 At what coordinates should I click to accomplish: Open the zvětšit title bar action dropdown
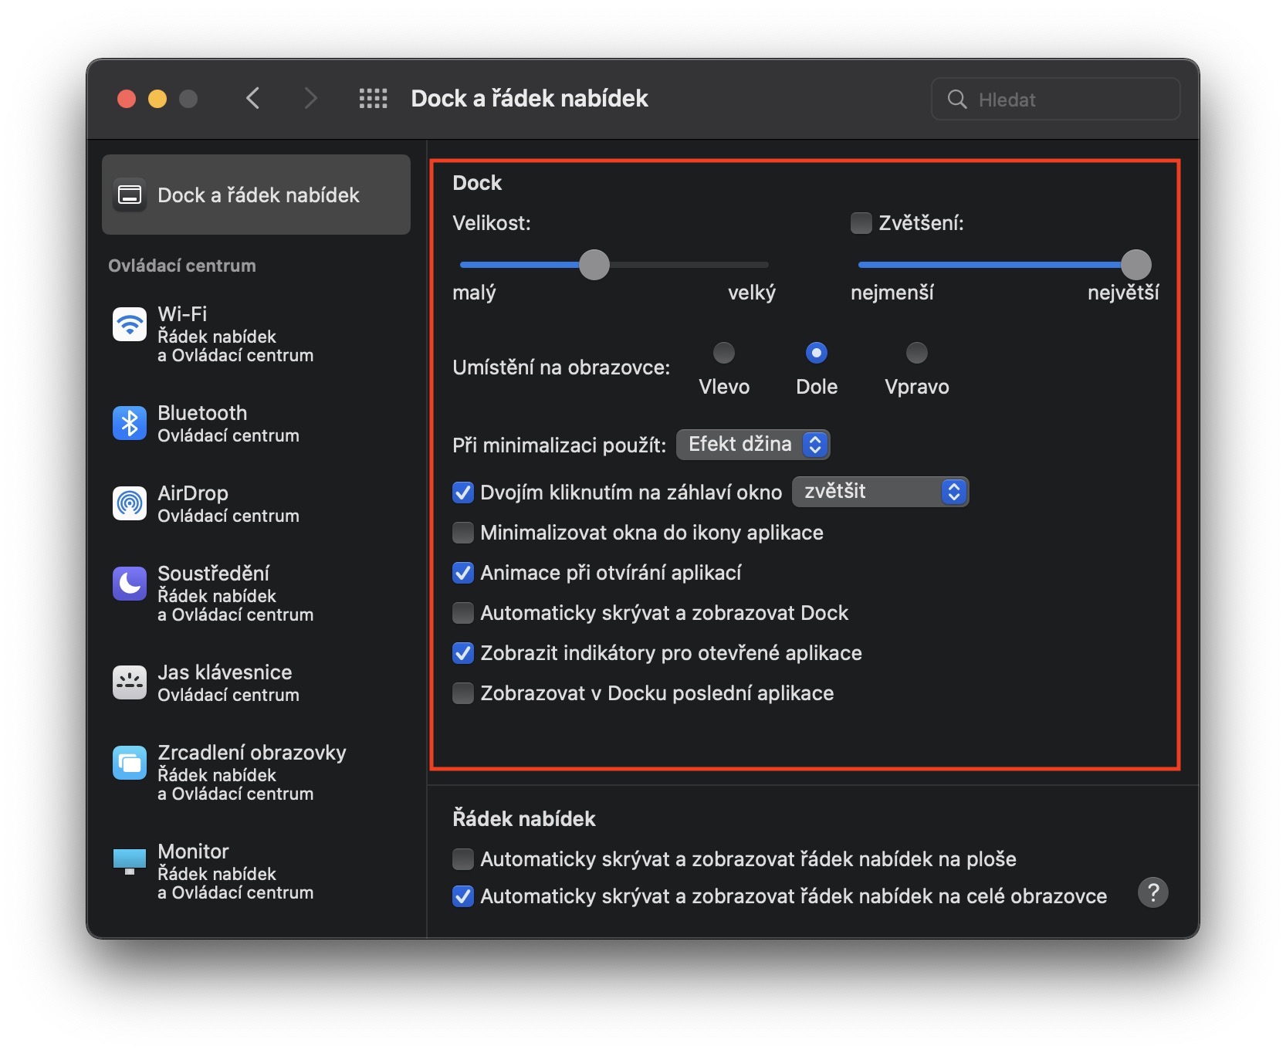[881, 492]
